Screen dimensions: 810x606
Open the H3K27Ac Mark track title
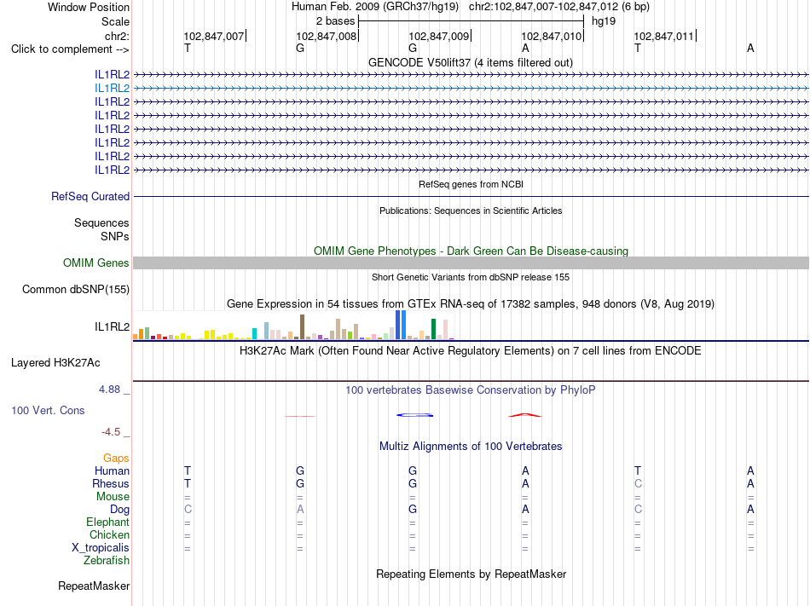pyautogui.click(x=471, y=351)
